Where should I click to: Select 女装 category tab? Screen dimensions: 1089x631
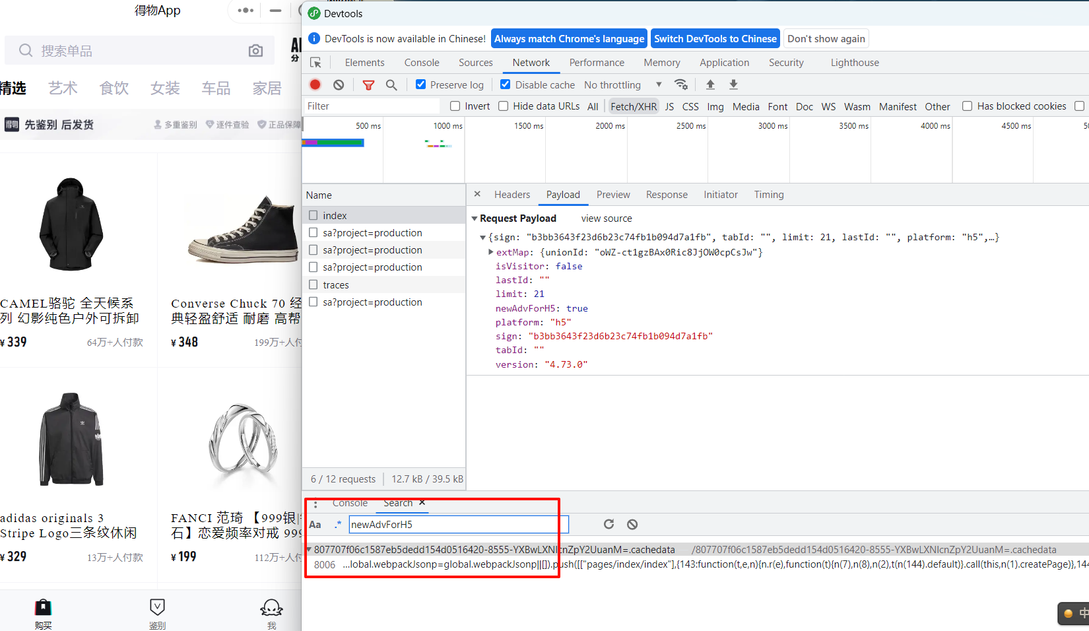(x=165, y=88)
